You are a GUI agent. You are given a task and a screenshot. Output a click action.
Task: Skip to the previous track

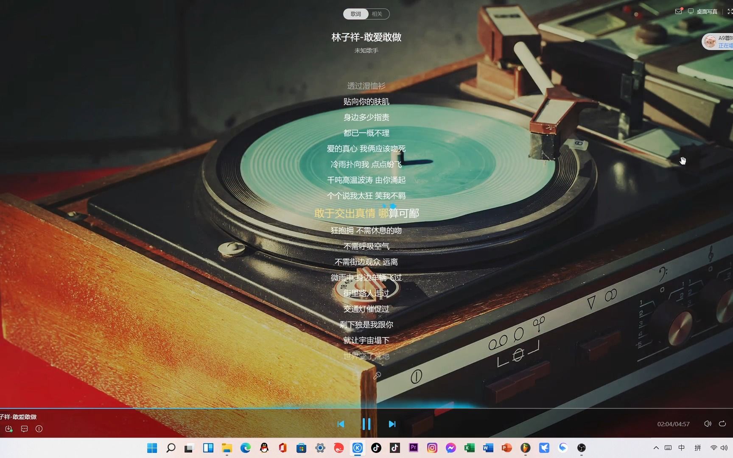(x=341, y=424)
